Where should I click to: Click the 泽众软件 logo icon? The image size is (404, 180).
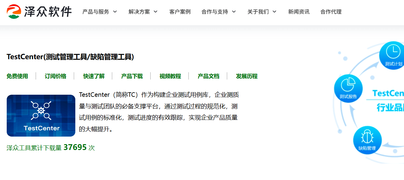coord(14,12)
